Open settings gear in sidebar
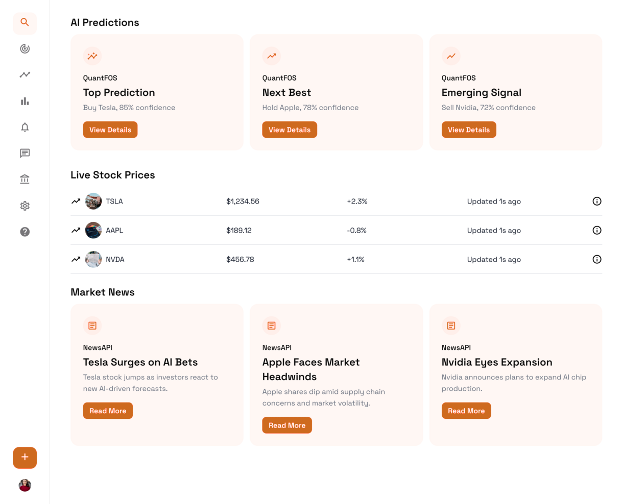Screen dimensions: 623x504 pyautogui.click(x=25, y=206)
